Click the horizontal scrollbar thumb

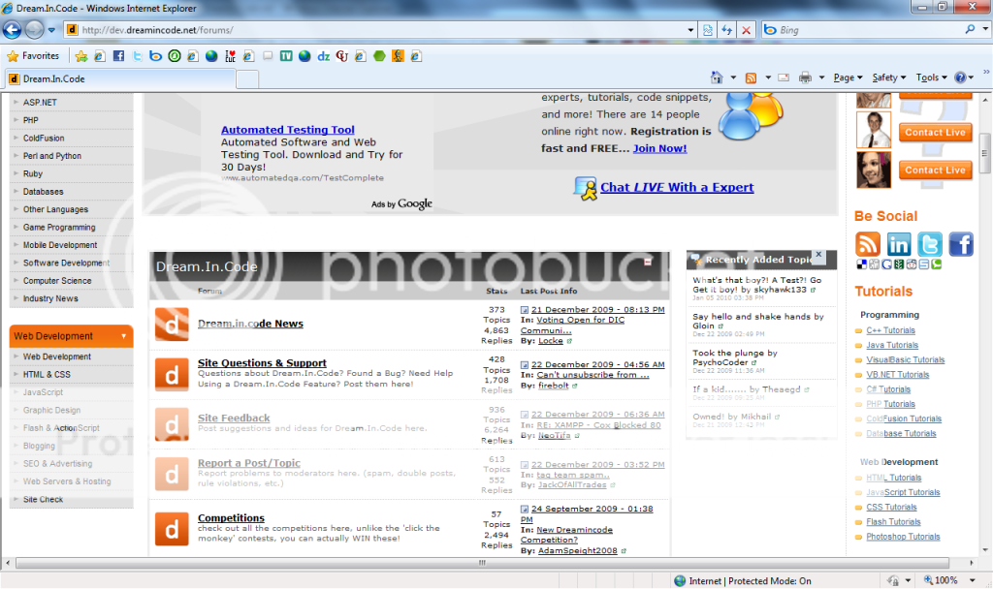482,563
